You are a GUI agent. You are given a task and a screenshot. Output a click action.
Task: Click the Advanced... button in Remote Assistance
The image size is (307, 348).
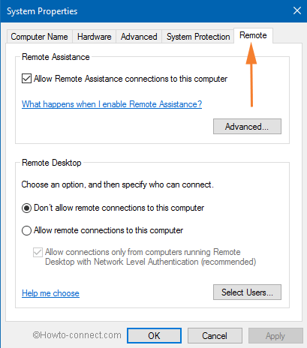click(x=247, y=127)
